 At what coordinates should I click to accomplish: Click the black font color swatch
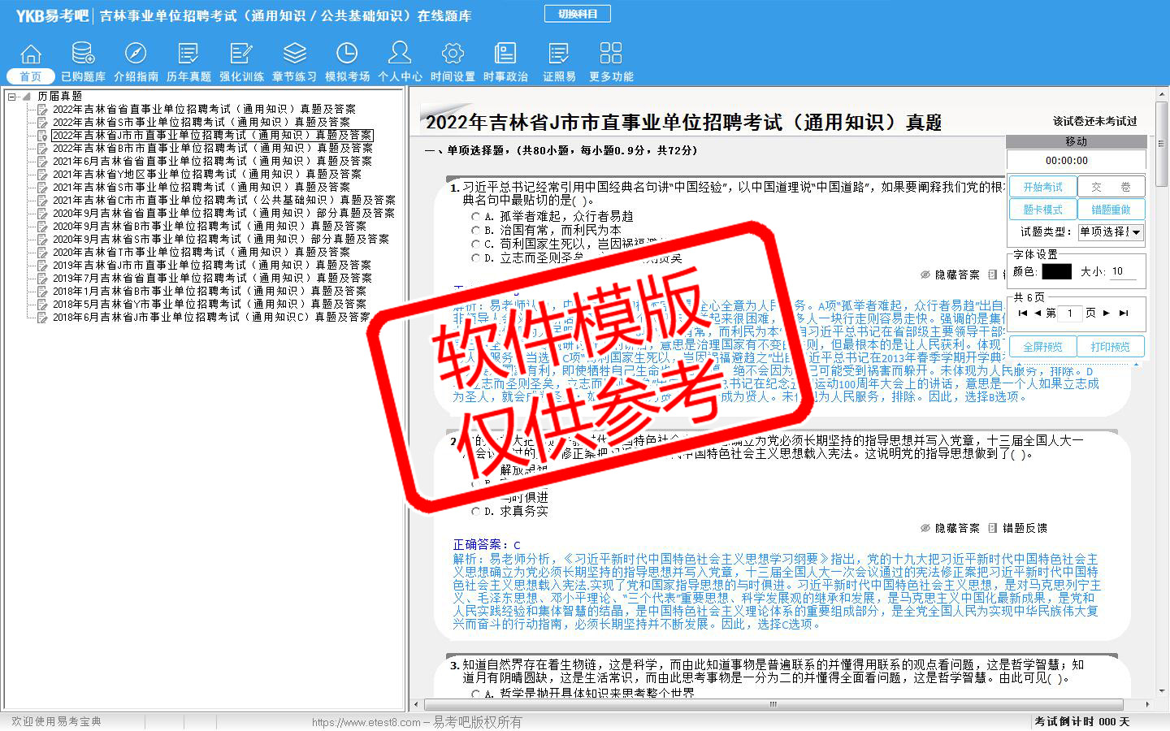click(1056, 272)
